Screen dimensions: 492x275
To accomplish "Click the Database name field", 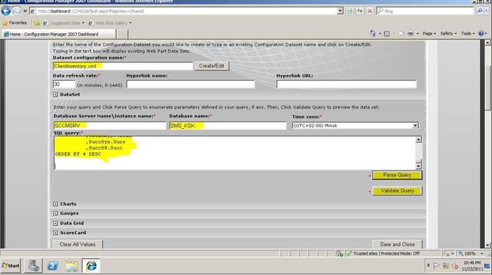I will pyautogui.click(x=228, y=125).
